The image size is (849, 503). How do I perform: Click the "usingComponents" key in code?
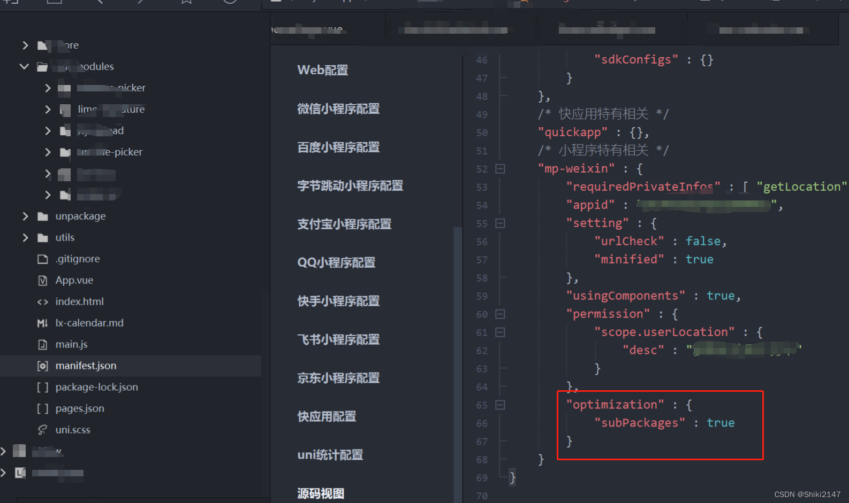(626, 296)
